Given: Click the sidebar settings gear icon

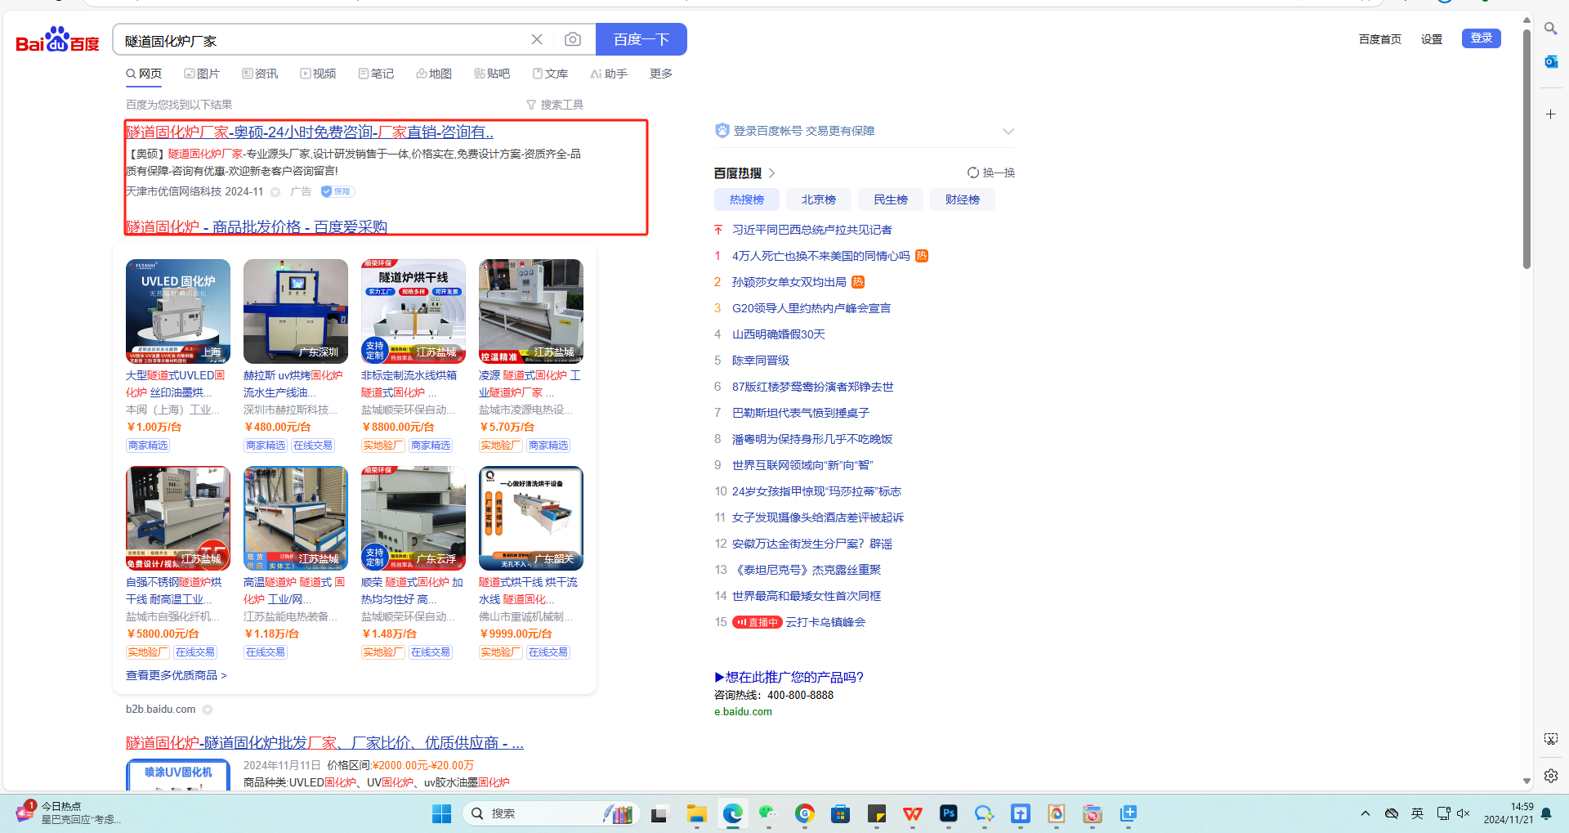Looking at the screenshot, I should (1550, 775).
